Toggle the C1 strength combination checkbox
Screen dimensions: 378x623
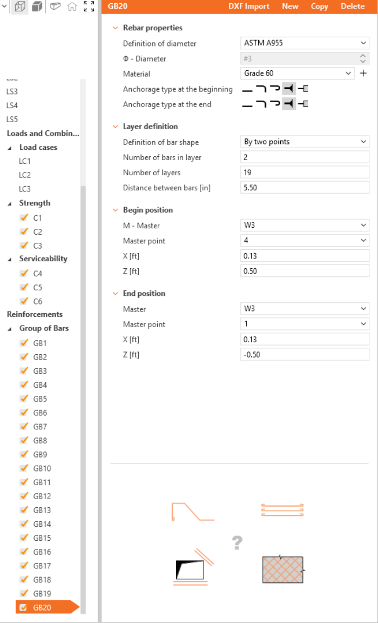[x=24, y=217]
